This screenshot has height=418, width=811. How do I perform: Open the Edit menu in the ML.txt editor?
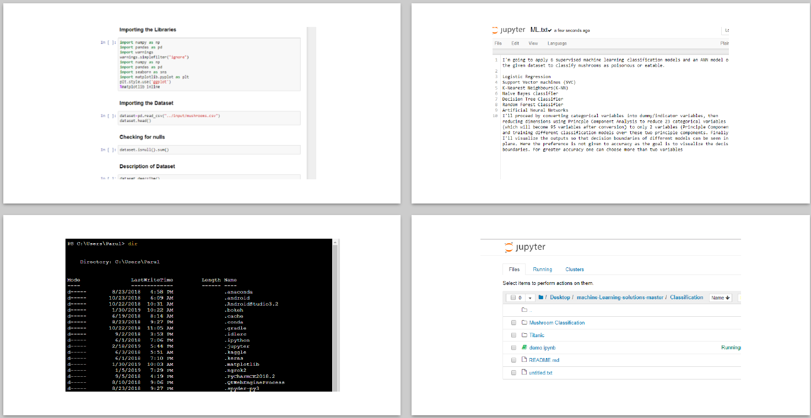coord(515,43)
